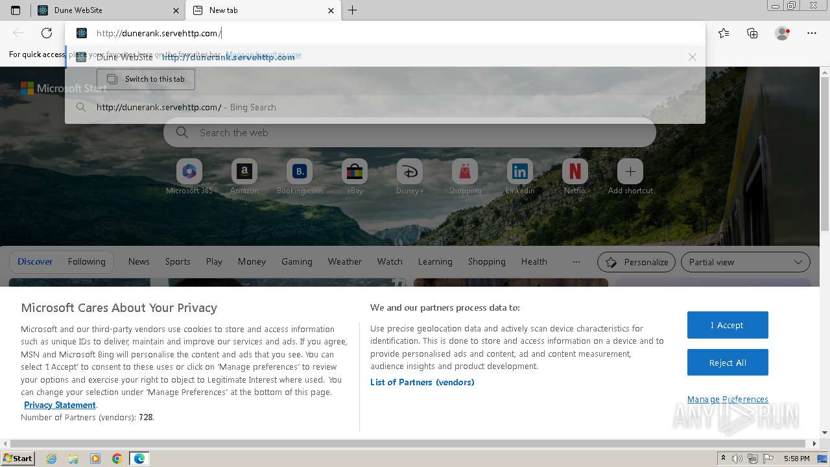Open the tab actions menu icon

[x=16, y=10]
